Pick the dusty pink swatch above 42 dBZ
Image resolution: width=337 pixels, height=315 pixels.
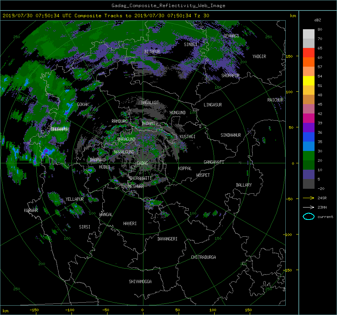click(309, 109)
